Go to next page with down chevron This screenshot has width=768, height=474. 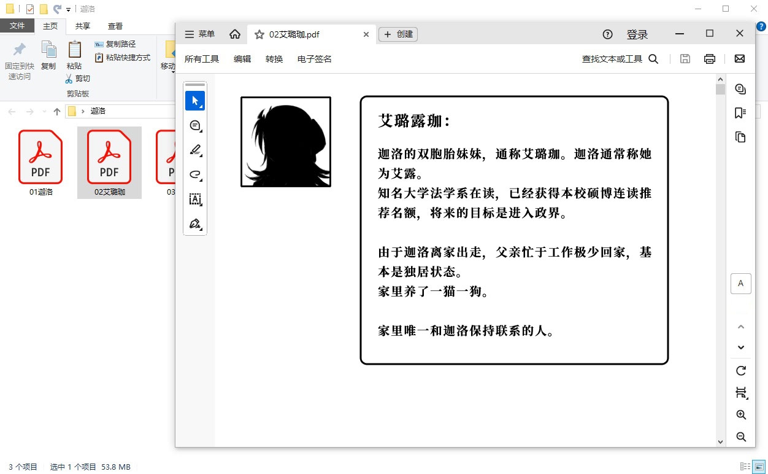click(741, 348)
